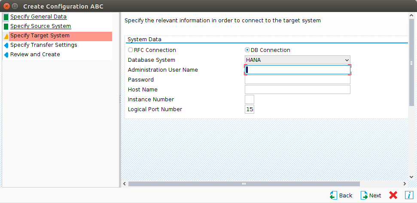Click the blue diamond Specify Transfer Settings icon
The height and width of the screenshot is (203, 417).
[x=6, y=45]
